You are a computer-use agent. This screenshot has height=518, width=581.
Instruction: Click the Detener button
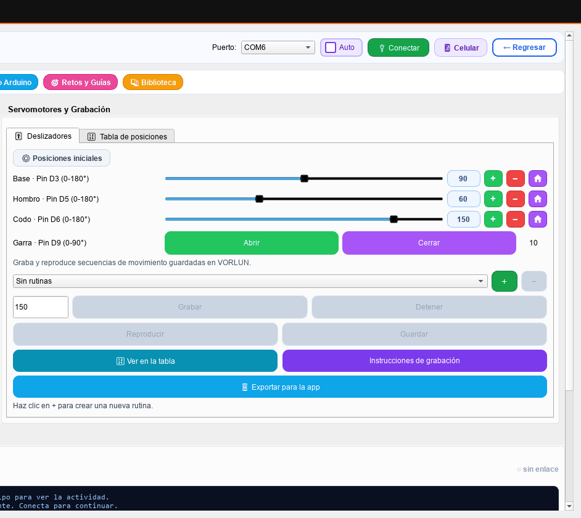(429, 307)
